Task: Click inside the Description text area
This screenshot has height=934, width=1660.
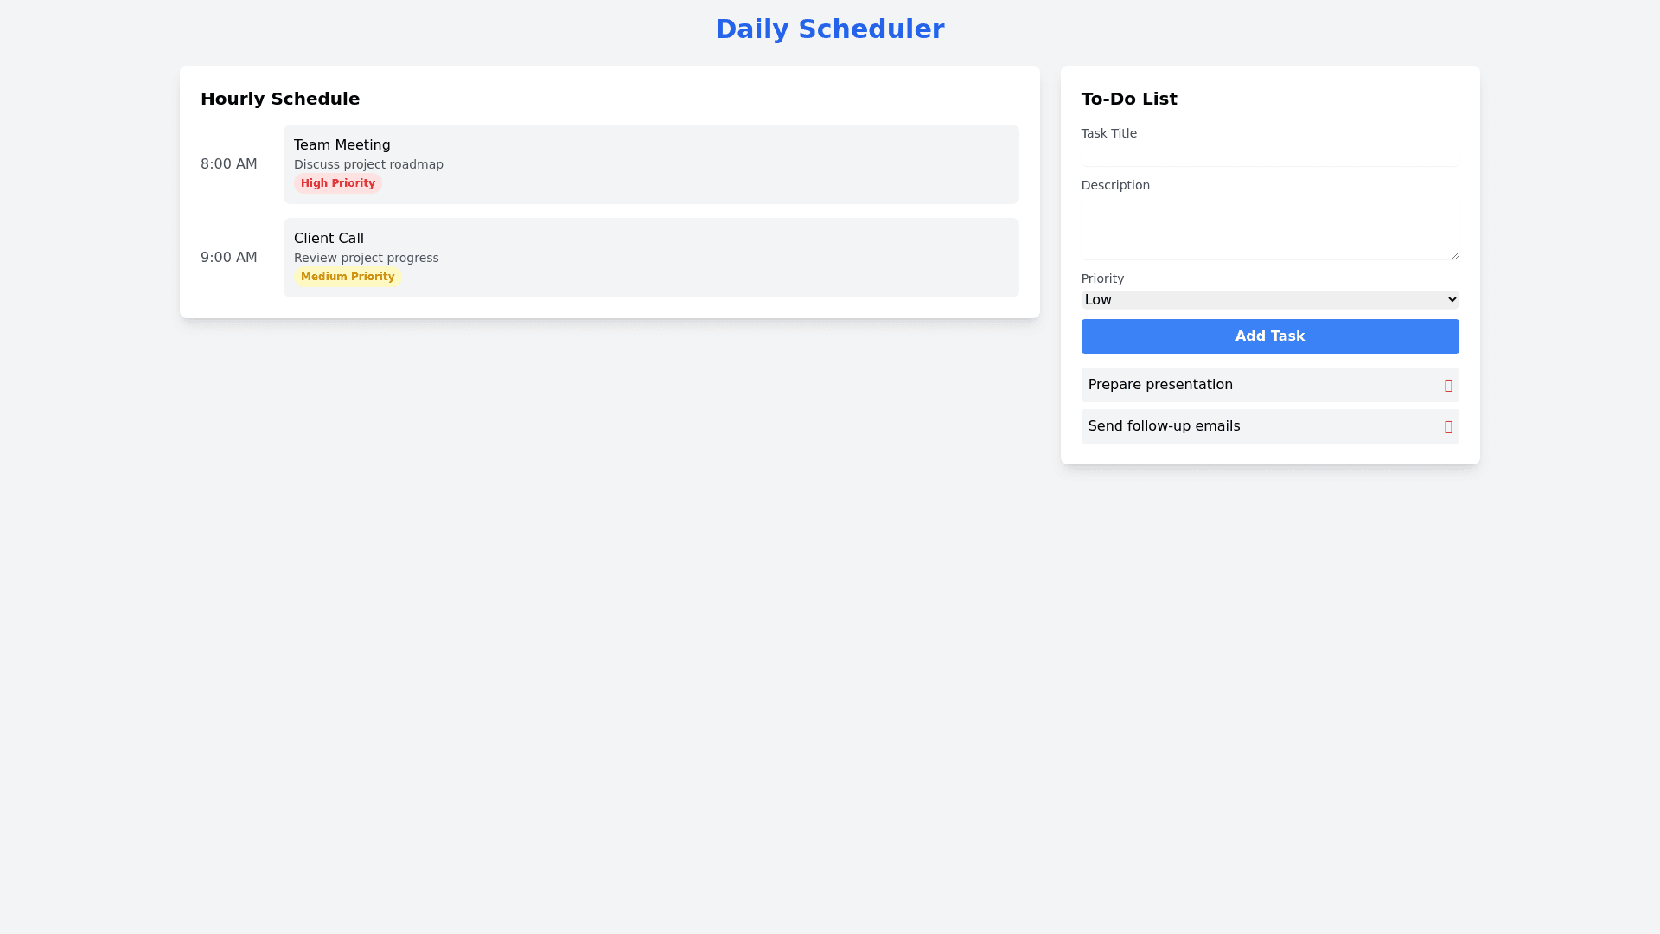Action: (x=1269, y=229)
